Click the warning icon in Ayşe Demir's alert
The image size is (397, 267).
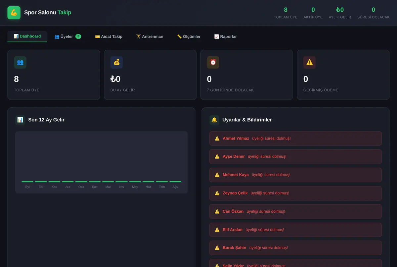pos(217,157)
